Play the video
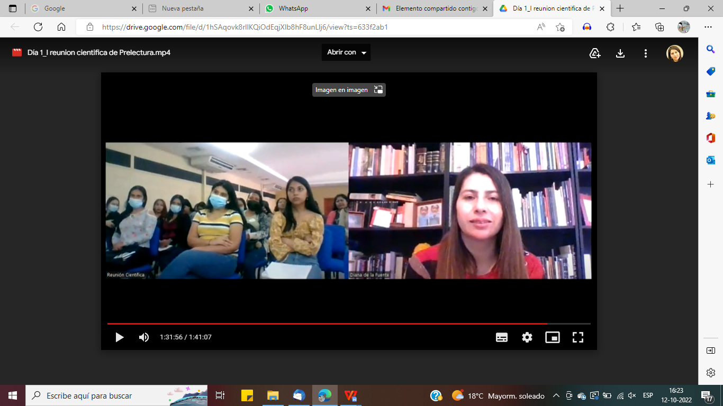Image resolution: width=723 pixels, height=406 pixels. 120,337
